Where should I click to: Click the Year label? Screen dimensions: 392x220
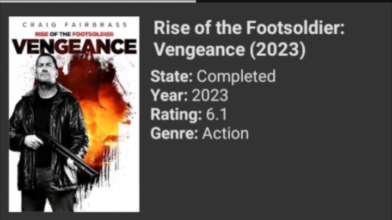coord(169,95)
